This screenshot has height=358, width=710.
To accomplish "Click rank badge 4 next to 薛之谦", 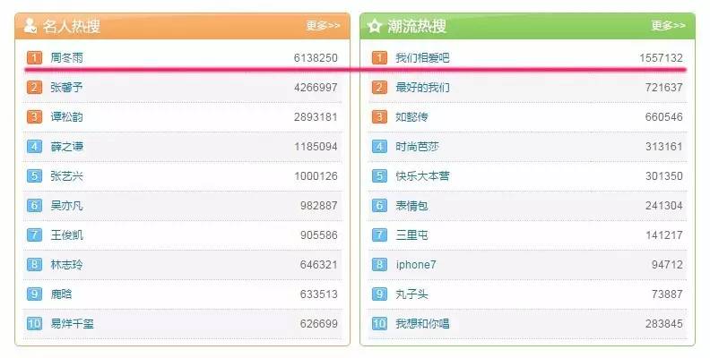I will [x=34, y=147].
